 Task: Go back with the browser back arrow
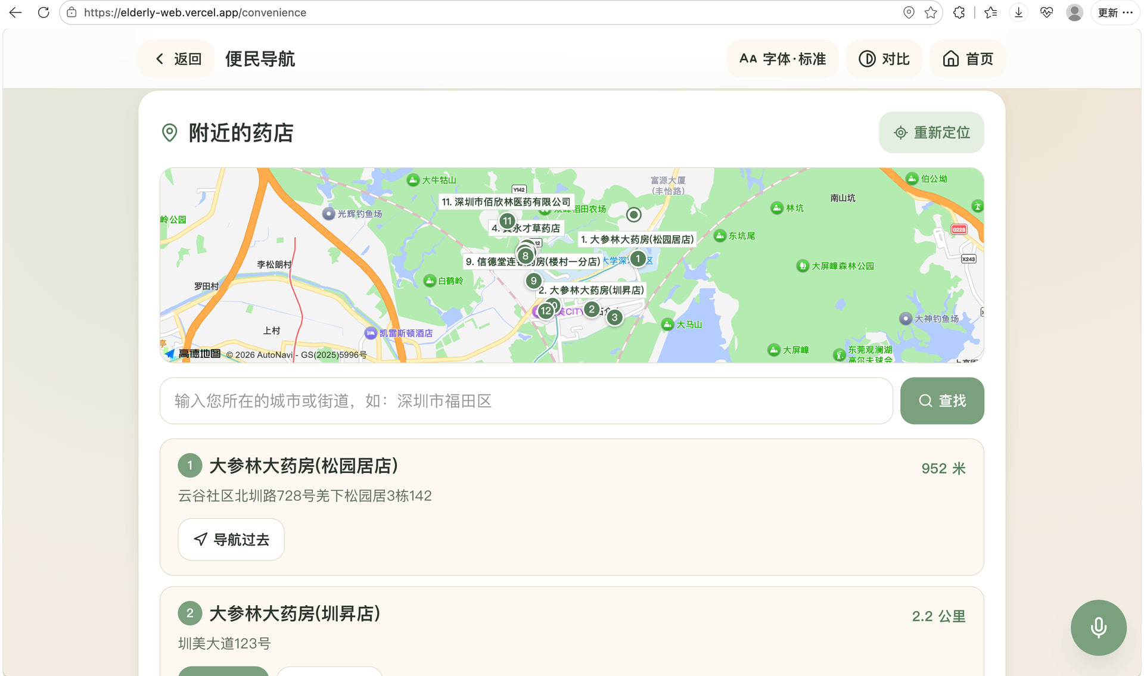coord(15,13)
